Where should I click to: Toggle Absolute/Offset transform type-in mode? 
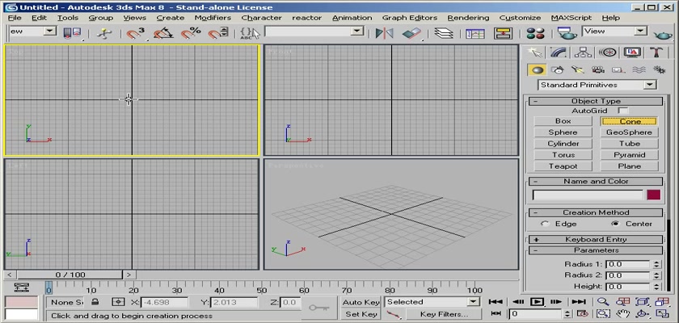coord(118,302)
